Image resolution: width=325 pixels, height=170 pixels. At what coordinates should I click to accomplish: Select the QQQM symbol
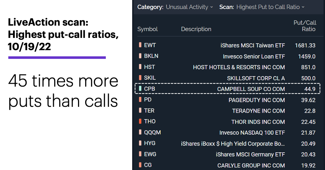point(152,132)
